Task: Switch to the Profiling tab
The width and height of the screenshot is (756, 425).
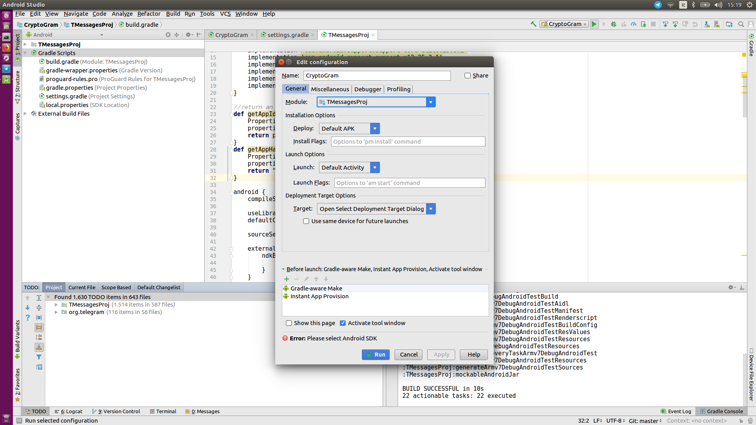Action: pos(398,89)
